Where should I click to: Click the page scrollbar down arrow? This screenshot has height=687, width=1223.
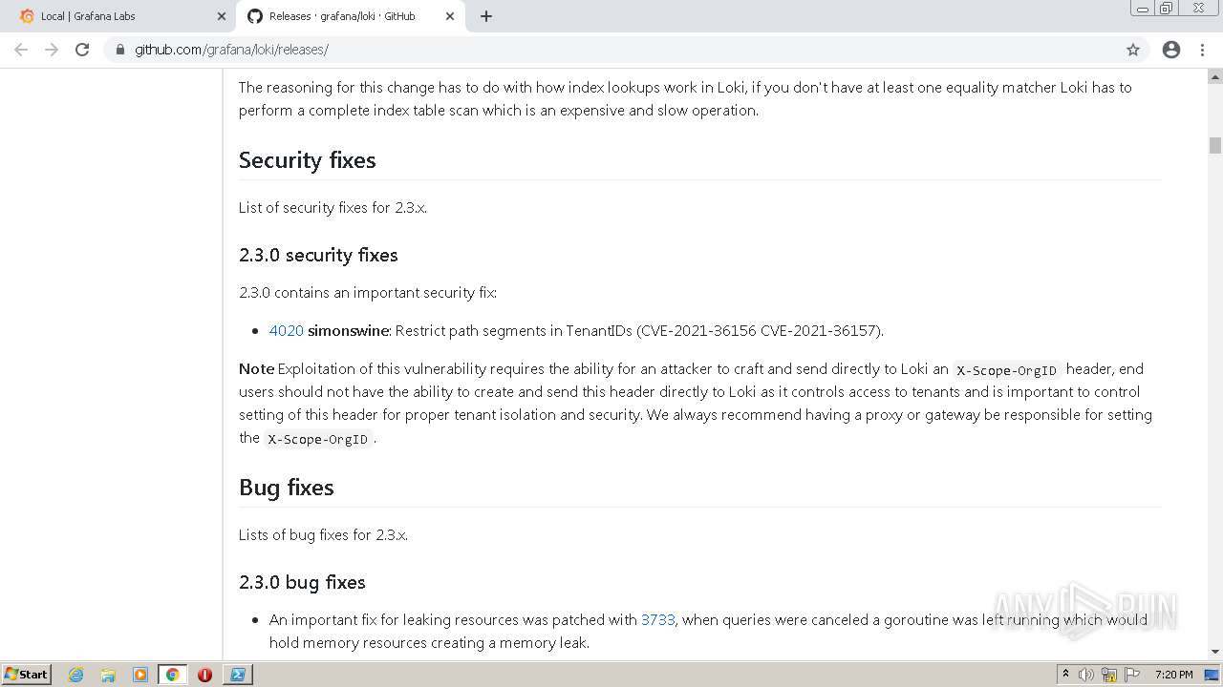tap(1215, 652)
